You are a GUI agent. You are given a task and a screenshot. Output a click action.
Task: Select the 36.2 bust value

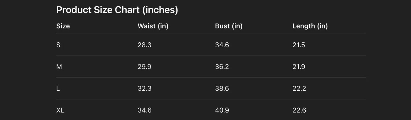pyautogui.click(x=222, y=67)
